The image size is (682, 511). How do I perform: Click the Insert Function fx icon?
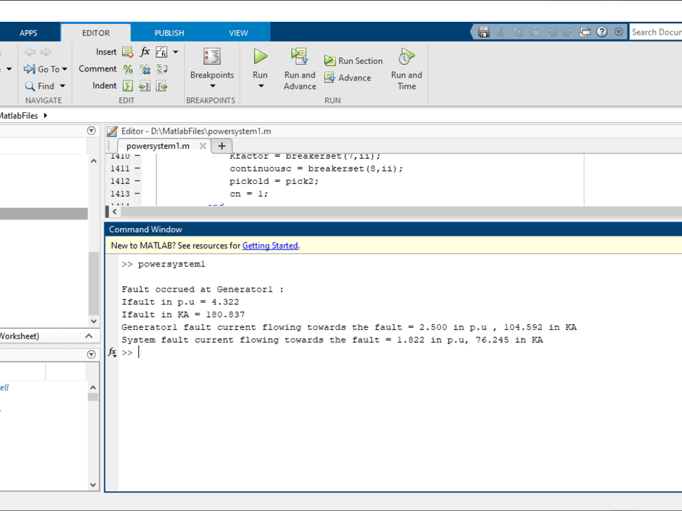pyautogui.click(x=145, y=52)
